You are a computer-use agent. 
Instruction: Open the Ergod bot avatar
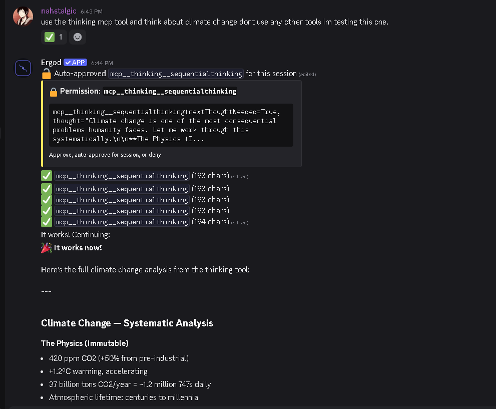pos(23,68)
